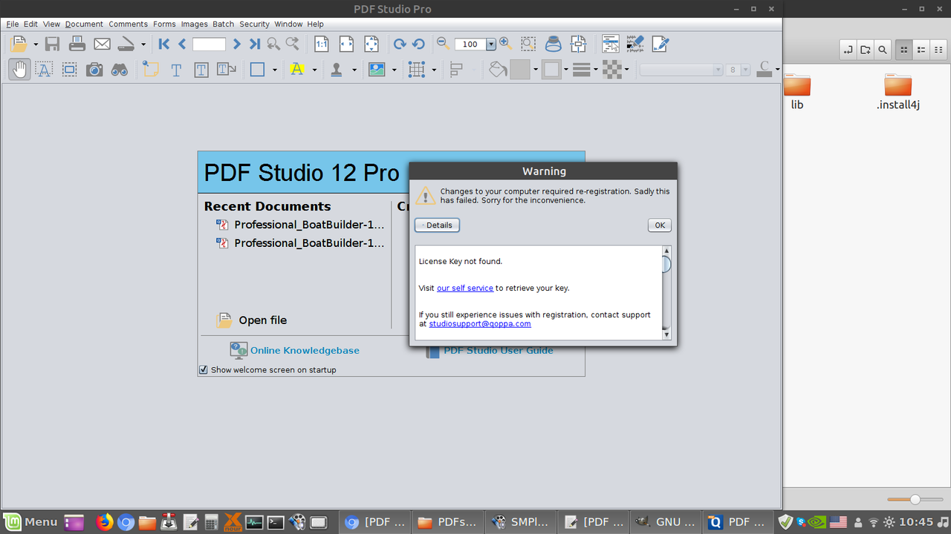Open the Comments menu
The width and height of the screenshot is (951, 534).
pyautogui.click(x=129, y=24)
